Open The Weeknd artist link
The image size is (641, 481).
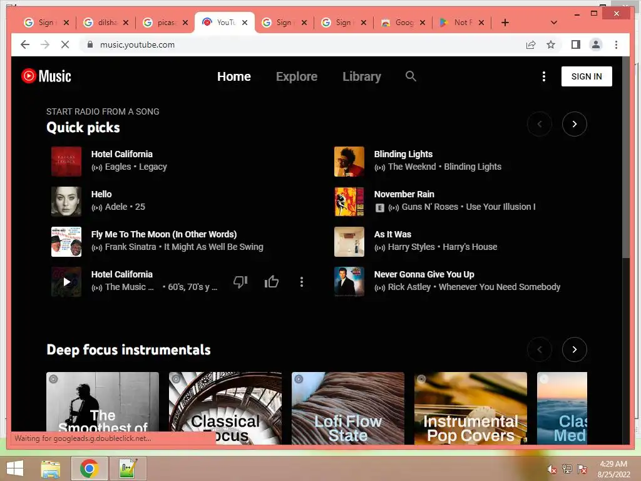412,167
